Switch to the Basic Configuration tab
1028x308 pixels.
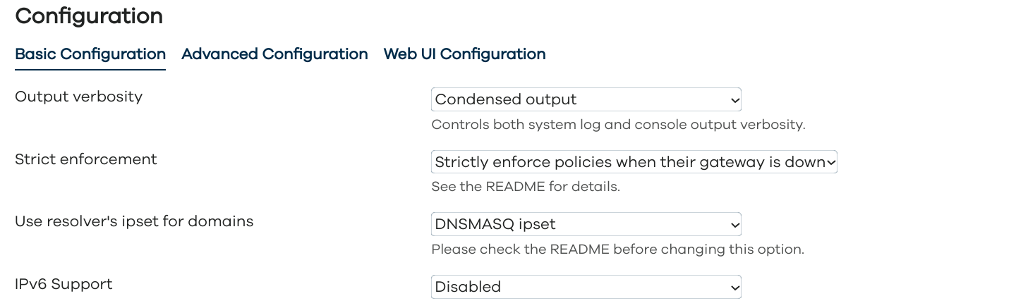[x=90, y=54]
